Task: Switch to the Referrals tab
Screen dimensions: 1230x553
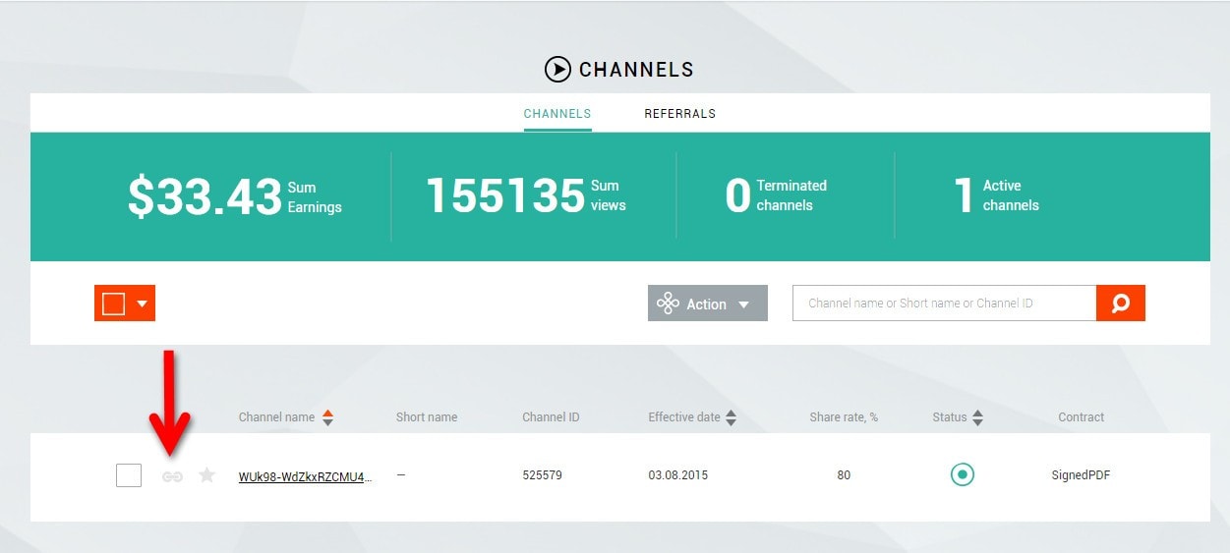Action: coord(679,114)
